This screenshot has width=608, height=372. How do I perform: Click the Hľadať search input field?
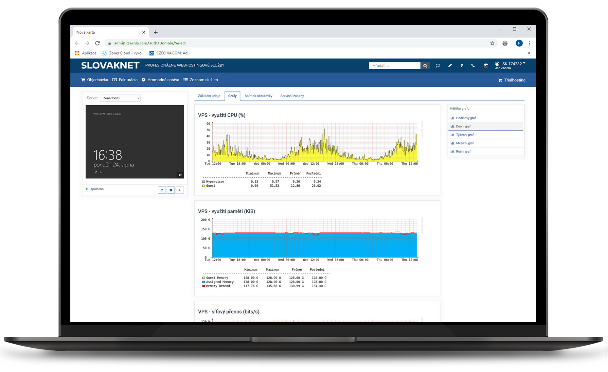click(395, 66)
